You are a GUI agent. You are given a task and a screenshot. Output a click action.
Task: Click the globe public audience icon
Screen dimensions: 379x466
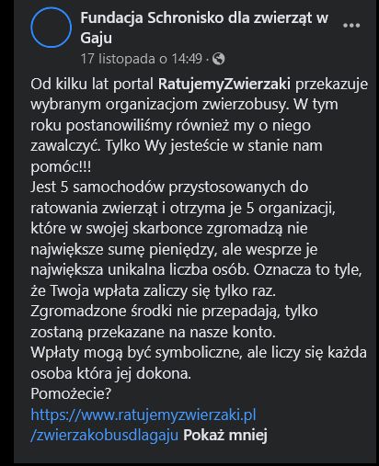(218, 59)
